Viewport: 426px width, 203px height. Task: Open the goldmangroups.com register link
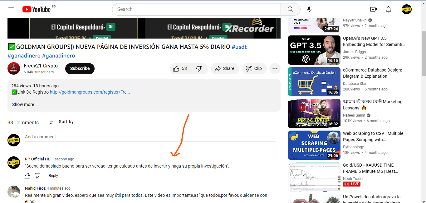pyautogui.click(x=90, y=92)
